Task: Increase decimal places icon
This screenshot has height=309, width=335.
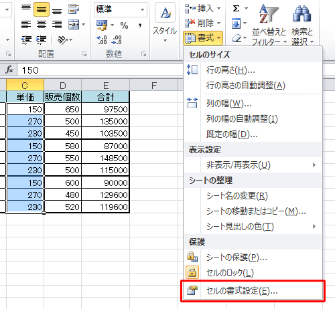Action: [x=102, y=40]
